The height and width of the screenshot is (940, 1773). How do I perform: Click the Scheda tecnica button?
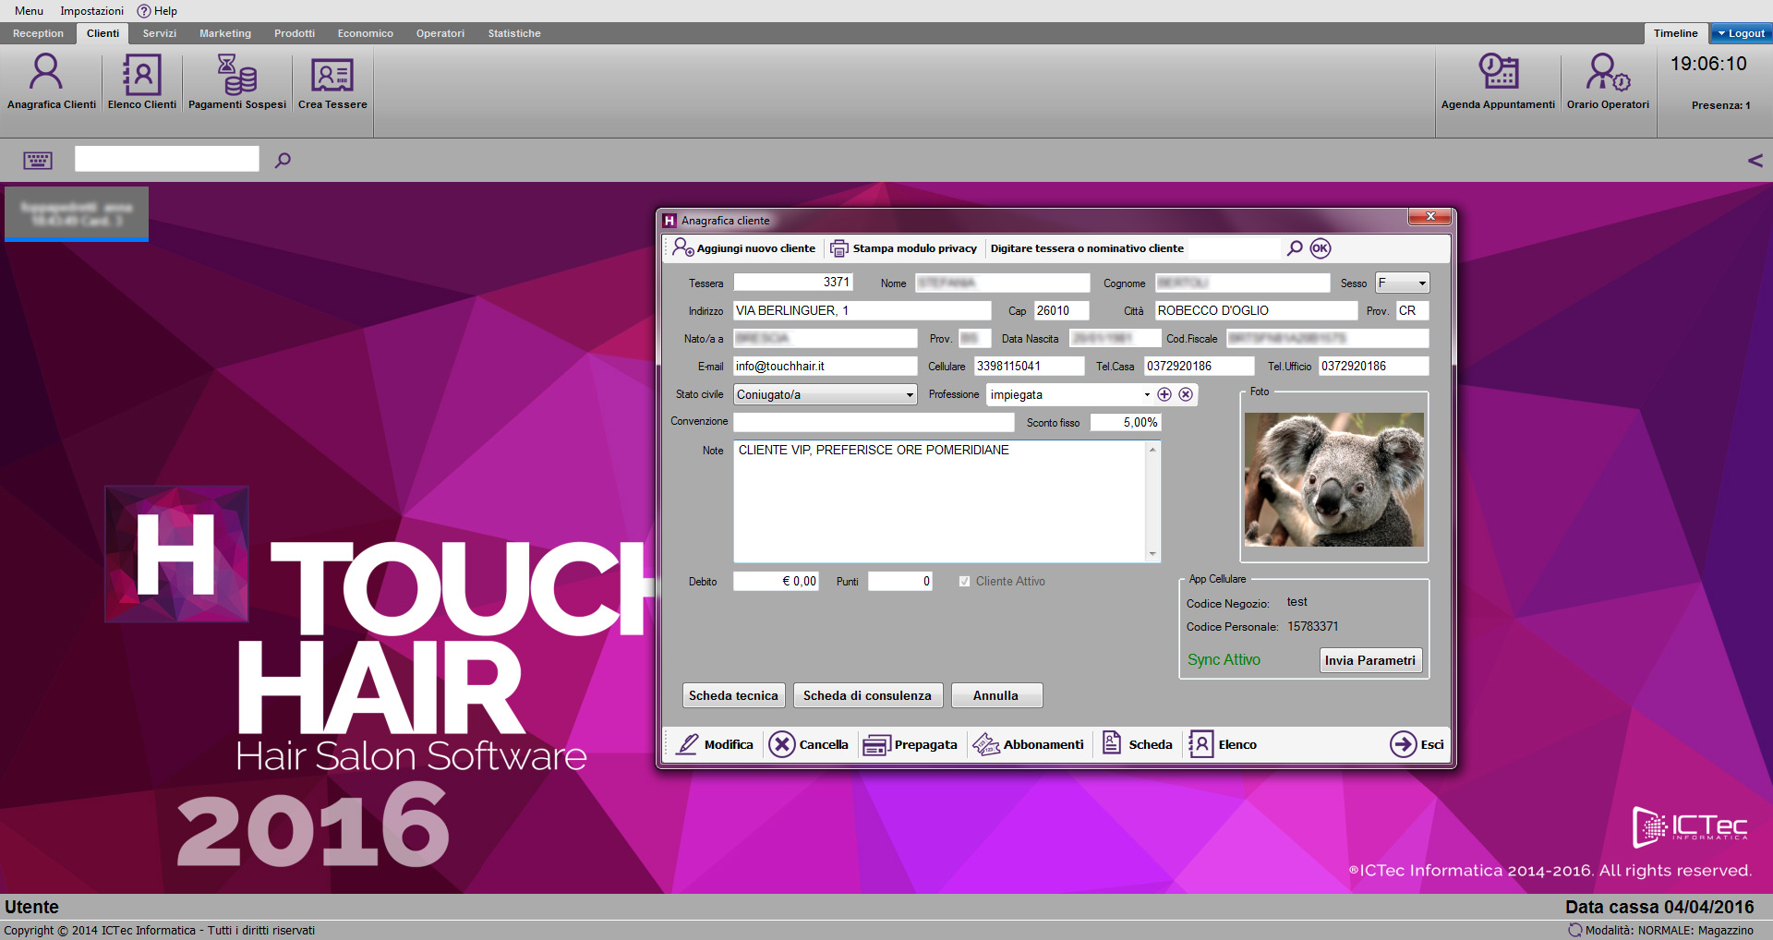[733, 695]
